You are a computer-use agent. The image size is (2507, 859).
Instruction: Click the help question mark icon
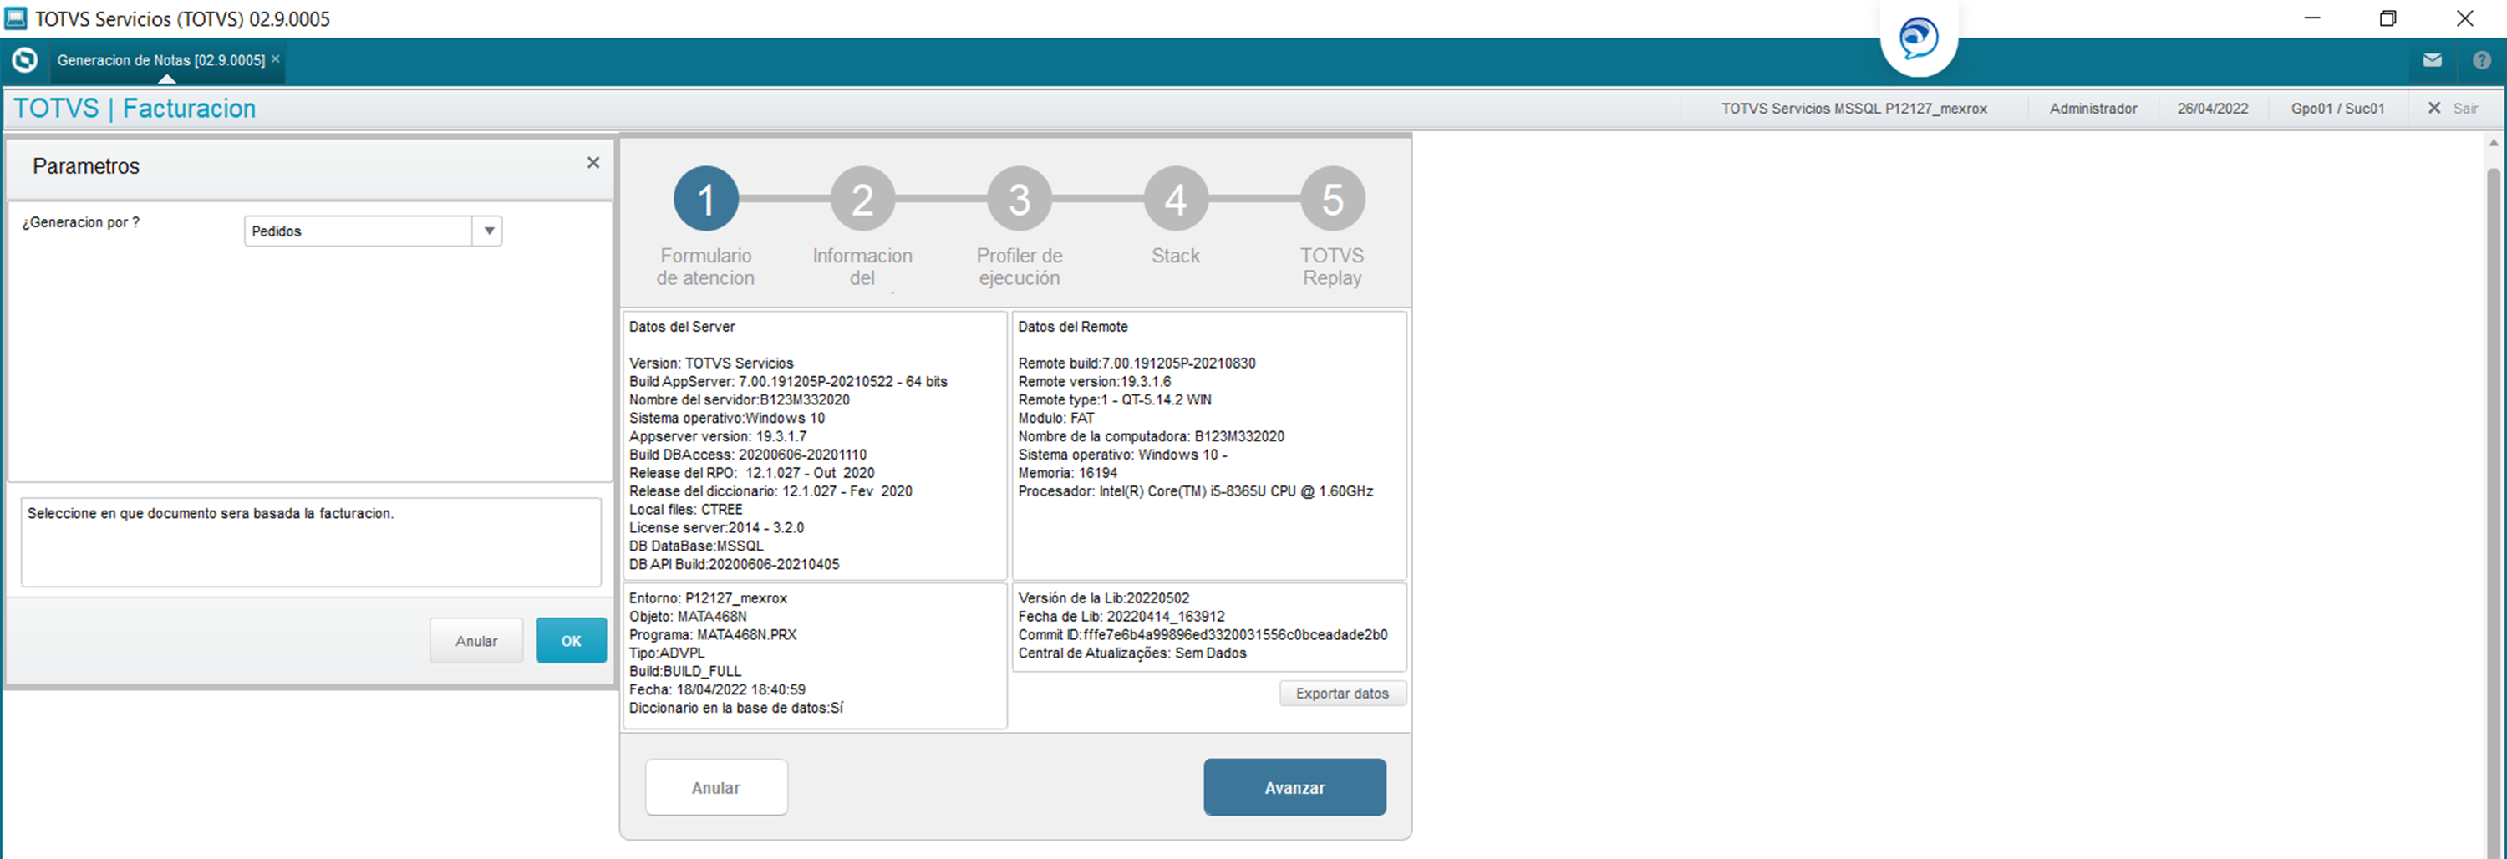[2482, 60]
